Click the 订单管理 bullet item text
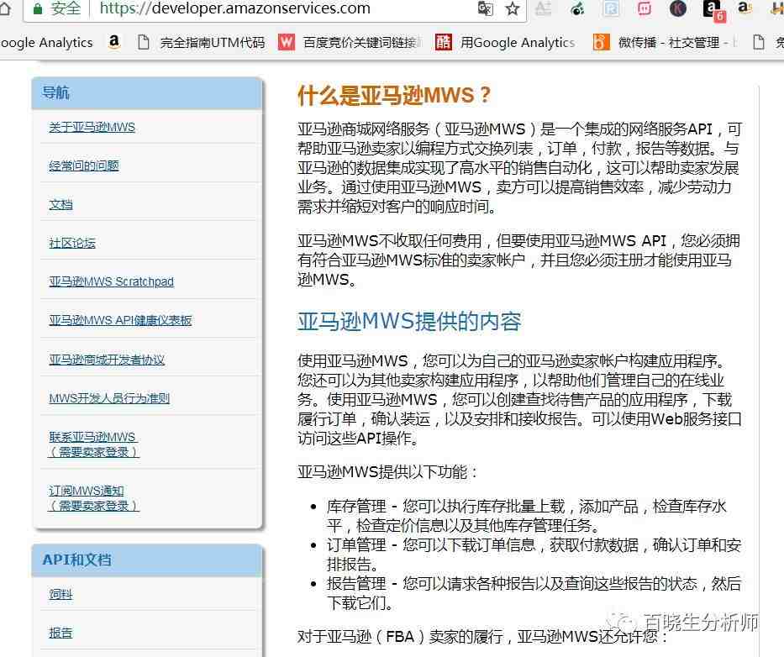This screenshot has width=784, height=657. point(534,554)
